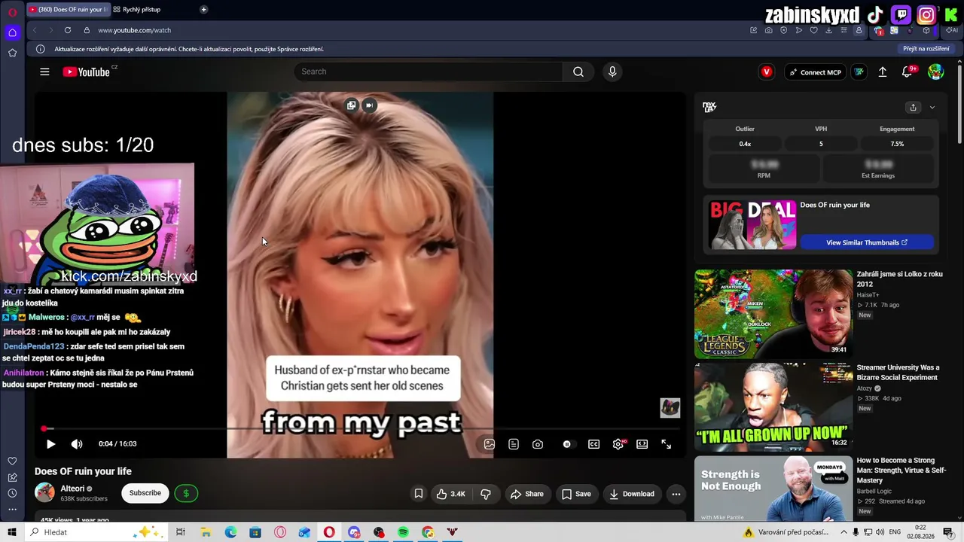The image size is (964, 542).
Task: Mute the video volume speaker
Action: pos(76,444)
